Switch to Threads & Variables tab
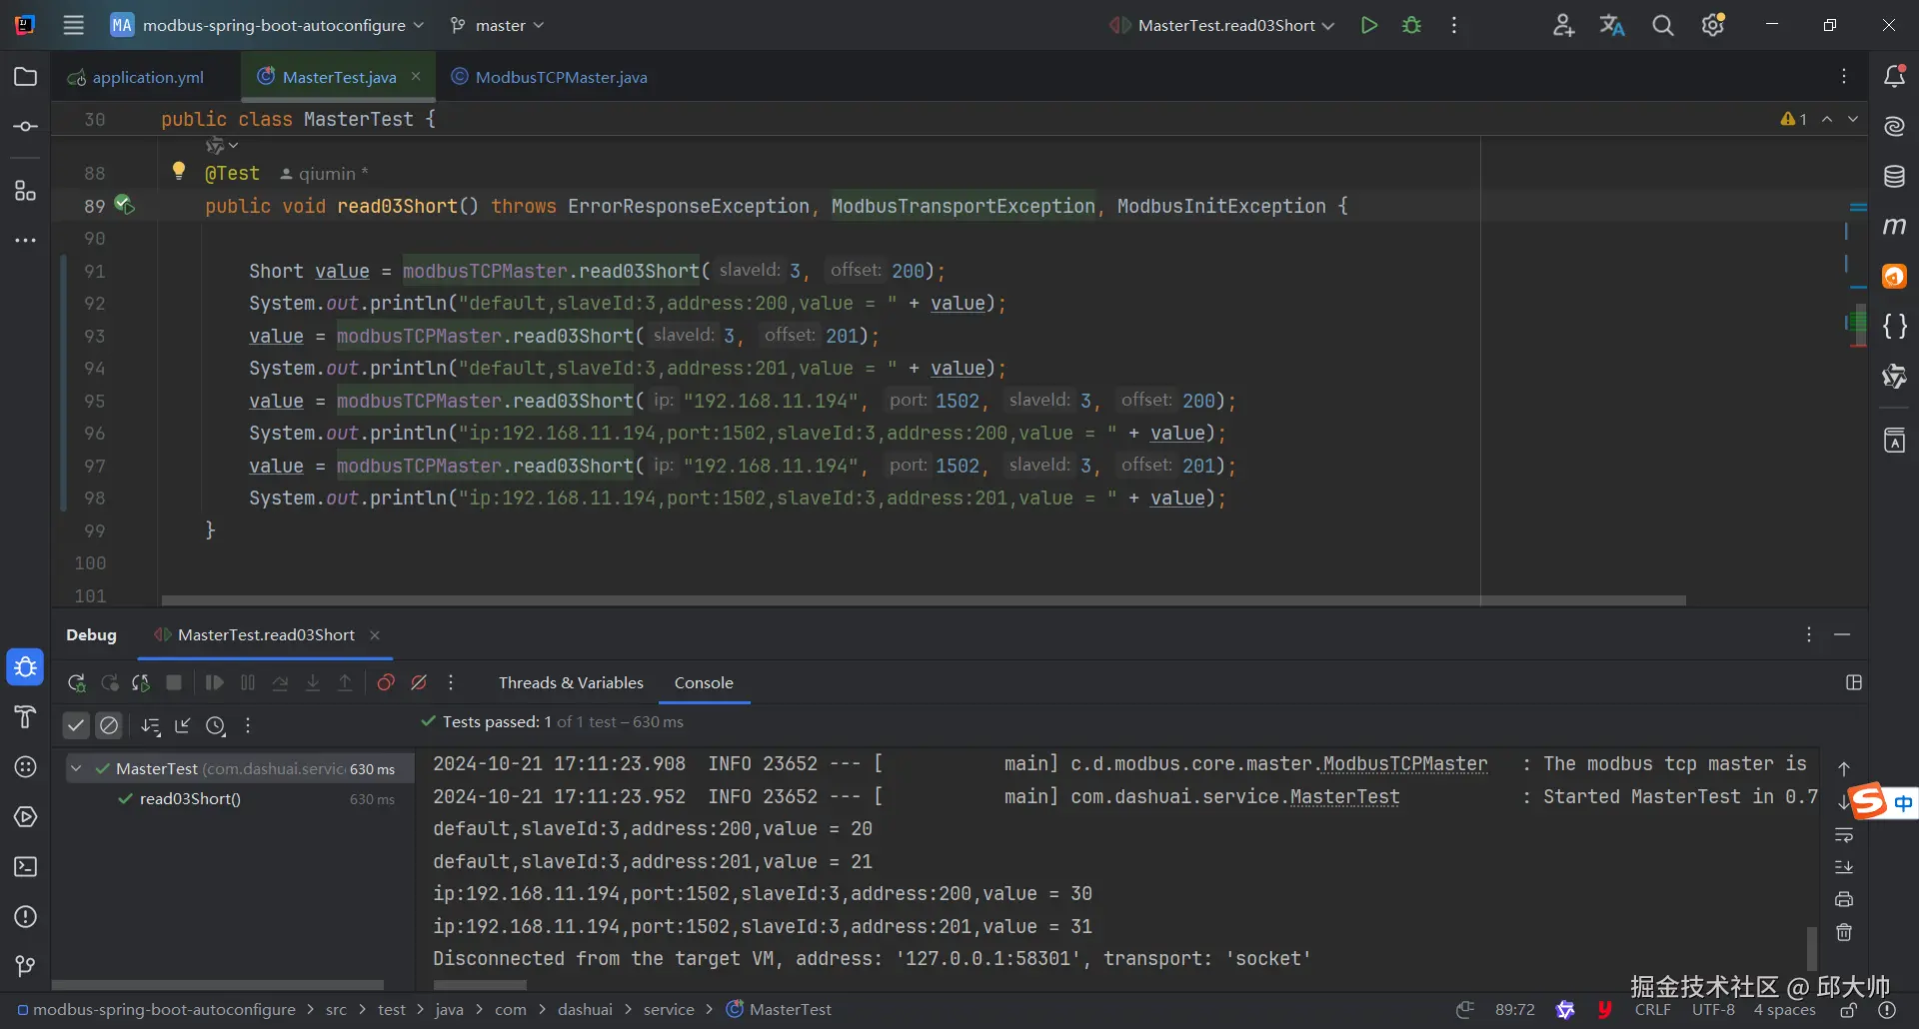Screen dimensions: 1919x1029 point(571,683)
